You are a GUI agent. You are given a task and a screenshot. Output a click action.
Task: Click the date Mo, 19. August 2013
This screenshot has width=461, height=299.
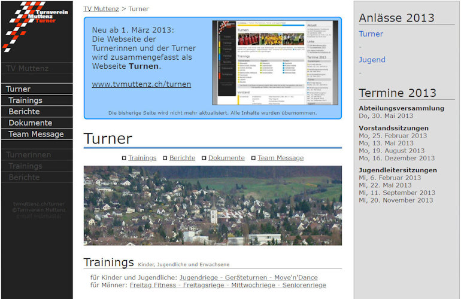pyautogui.click(x=392, y=151)
